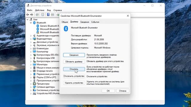Click the Device Manager title bar icon

(x=28, y=6)
